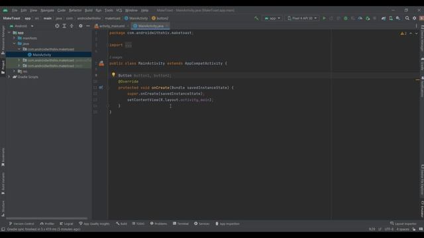Start debugging with the green bug icon
424x238 pixels.
[346, 19]
